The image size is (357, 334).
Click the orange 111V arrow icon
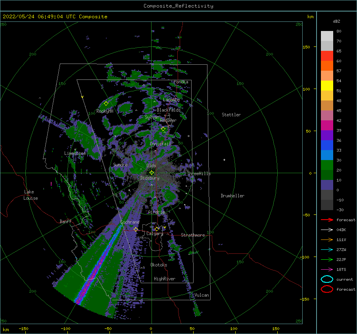[x=327, y=239]
